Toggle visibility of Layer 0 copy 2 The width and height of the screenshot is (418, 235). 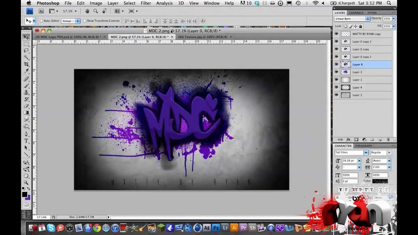point(336,57)
